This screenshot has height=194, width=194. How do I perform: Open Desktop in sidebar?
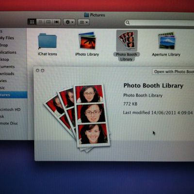4,59
